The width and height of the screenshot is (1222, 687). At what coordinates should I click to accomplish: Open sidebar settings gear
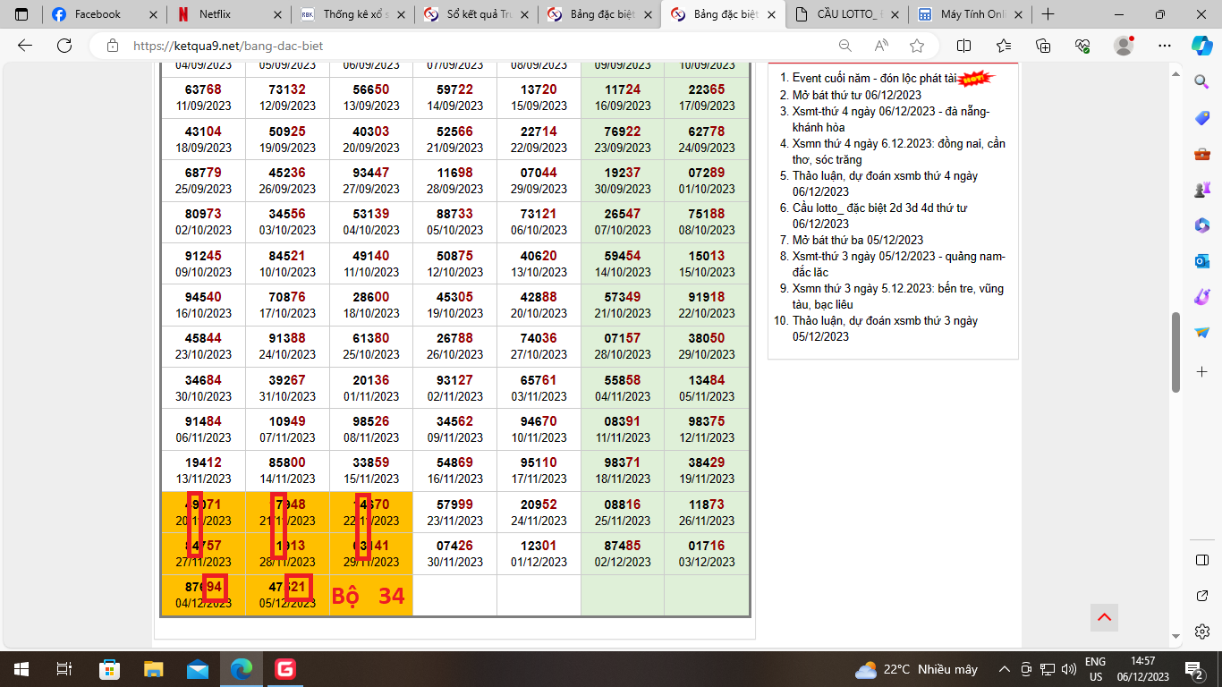pyautogui.click(x=1201, y=632)
